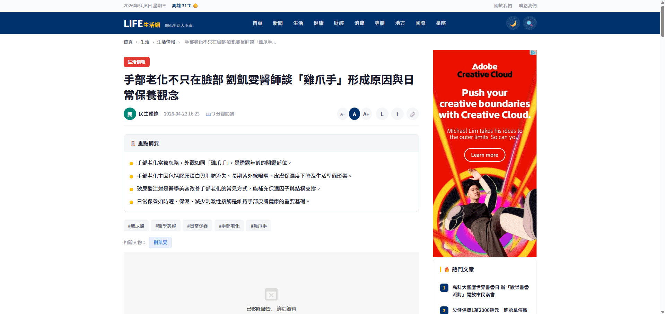Click the 熱門文章 section heading
The height and width of the screenshot is (314, 665).
pos(463,269)
